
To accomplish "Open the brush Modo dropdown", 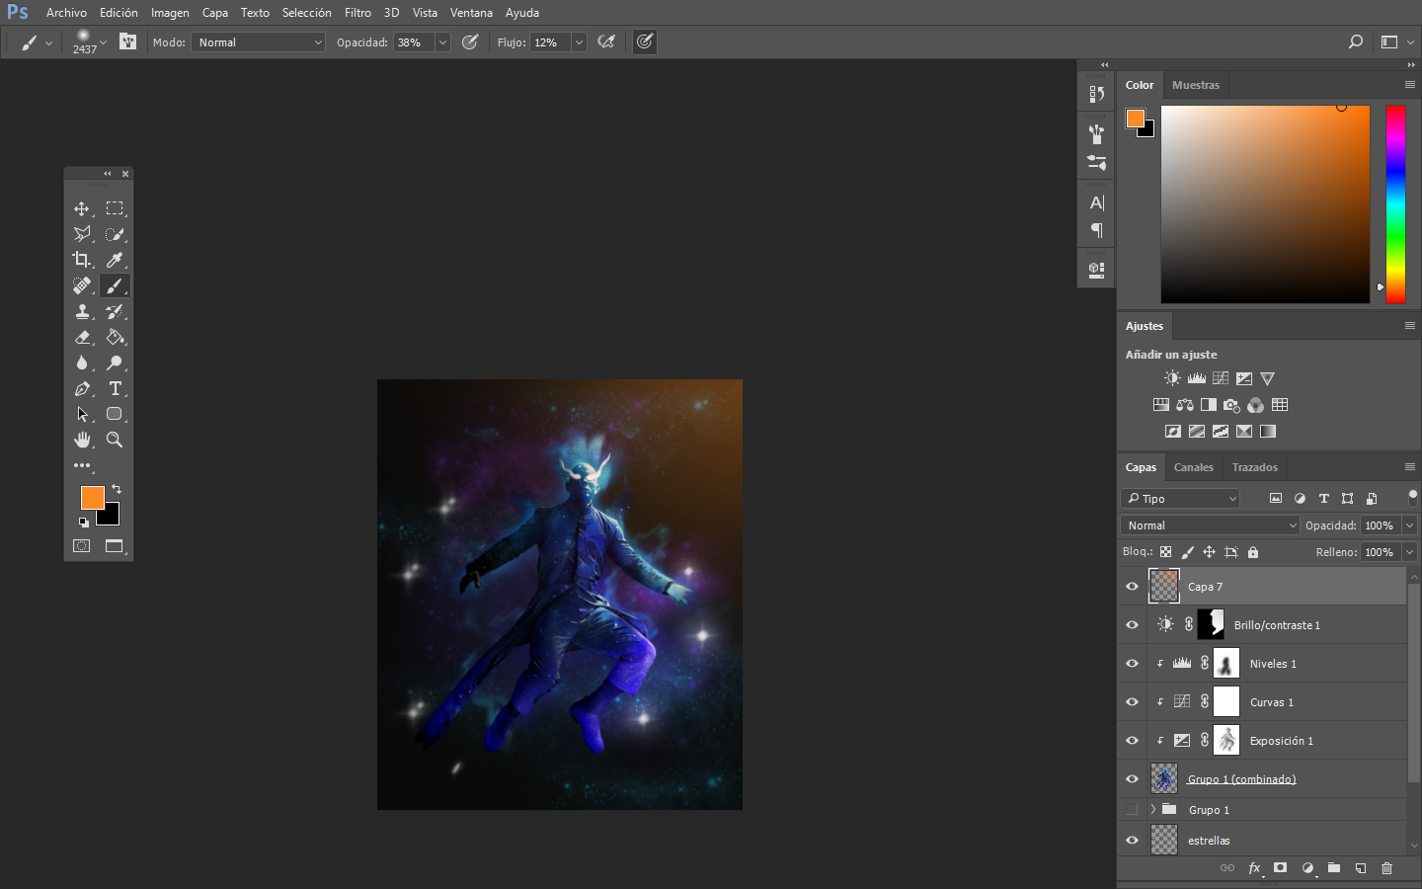I will point(259,42).
